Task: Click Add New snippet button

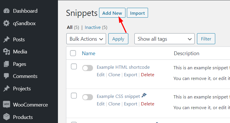Action: tap(112, 13)
